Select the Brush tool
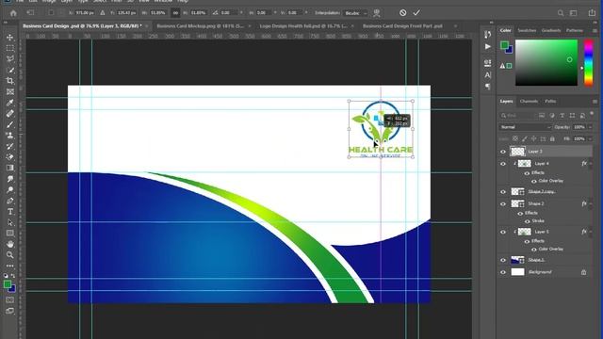Screen dimensions: 603x339 pos(10,124)
